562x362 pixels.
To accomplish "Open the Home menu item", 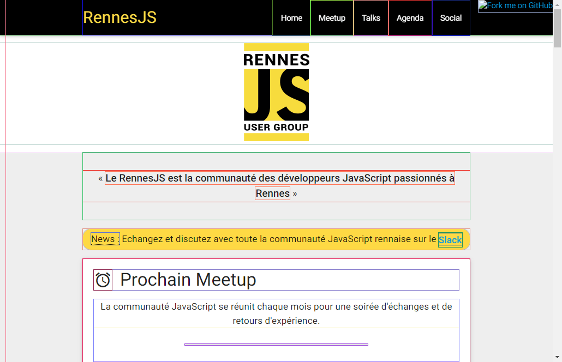I will (x=291, y=18).
